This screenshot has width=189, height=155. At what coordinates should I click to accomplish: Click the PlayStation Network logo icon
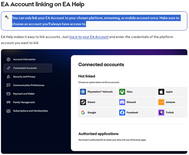[83, 92]
